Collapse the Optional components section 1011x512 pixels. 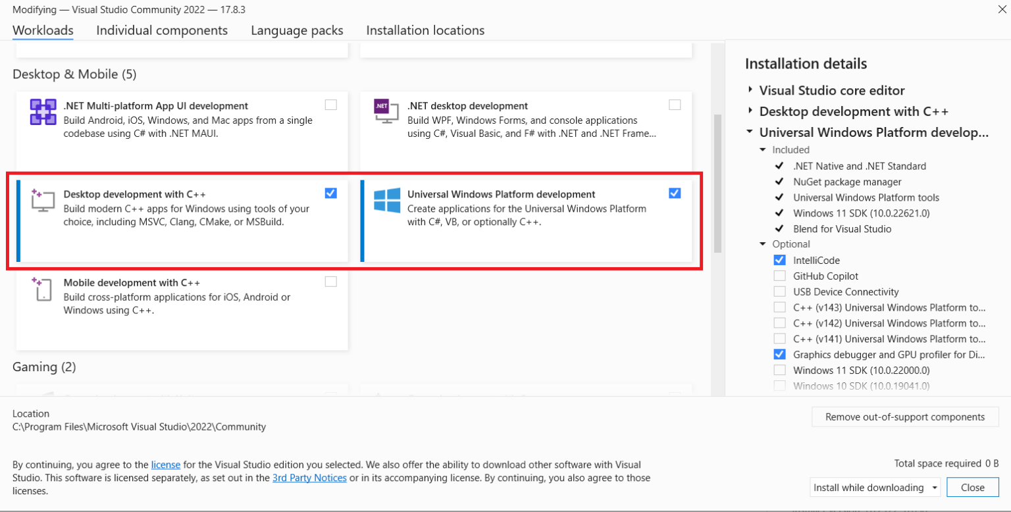point(763,244)
